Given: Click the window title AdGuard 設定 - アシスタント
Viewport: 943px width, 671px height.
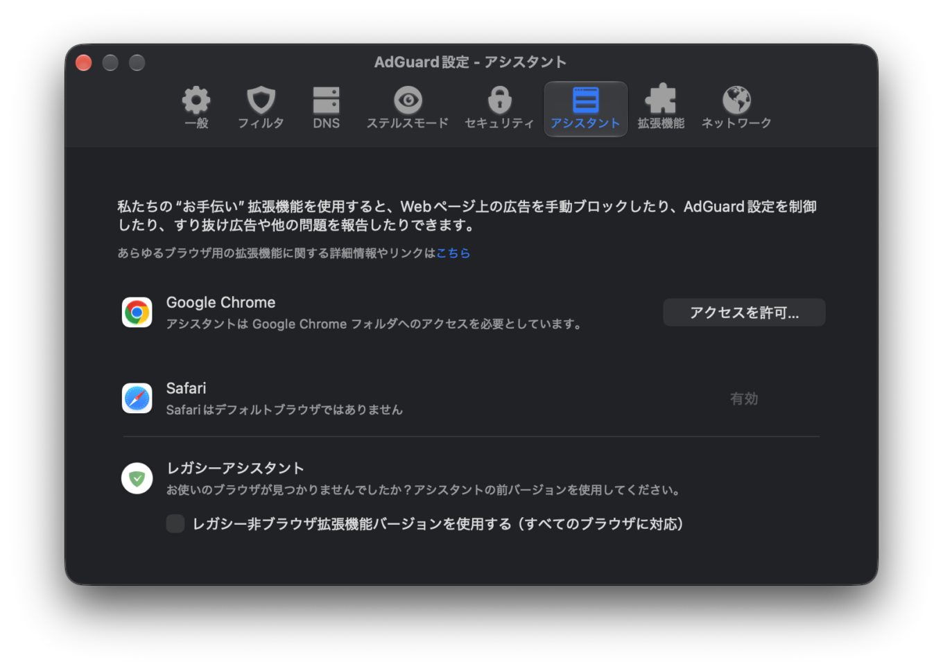Looking at the screenshot, I should click(471, 62).
